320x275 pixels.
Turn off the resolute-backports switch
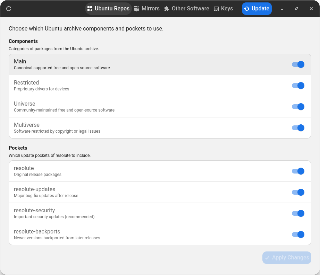[x=298, y=234]
